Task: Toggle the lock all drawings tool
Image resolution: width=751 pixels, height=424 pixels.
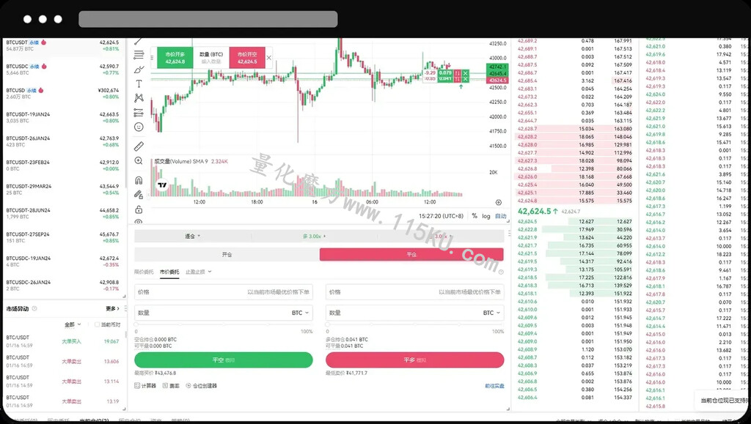Action: click(x=139, y=209)
